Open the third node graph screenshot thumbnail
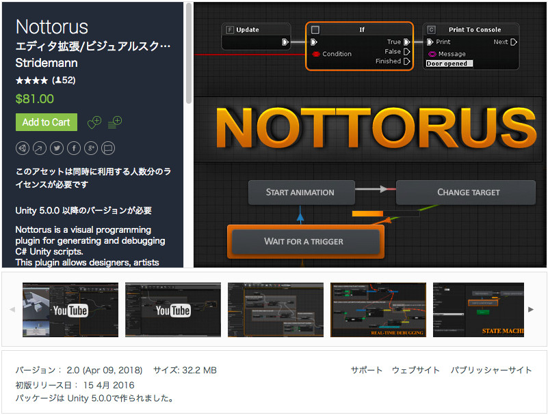548x415 pixels. (x=276, y=310)
